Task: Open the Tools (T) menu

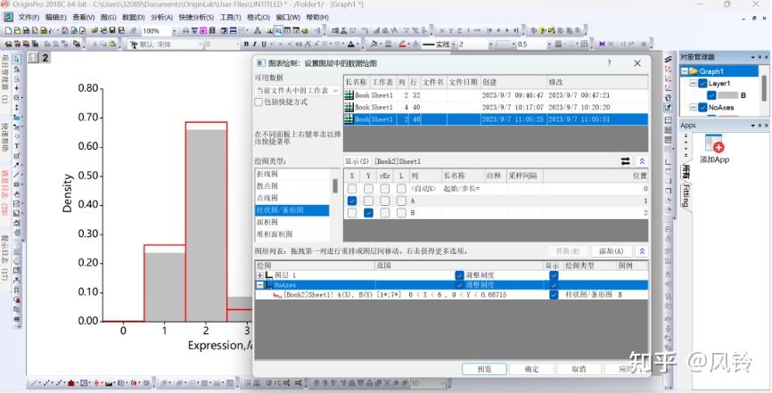Action: tap(230, 17)
